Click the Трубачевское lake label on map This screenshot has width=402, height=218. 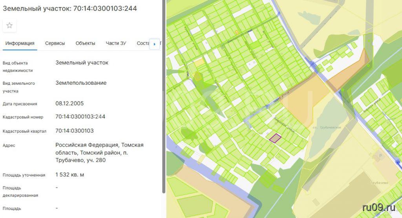pos(327,128)
